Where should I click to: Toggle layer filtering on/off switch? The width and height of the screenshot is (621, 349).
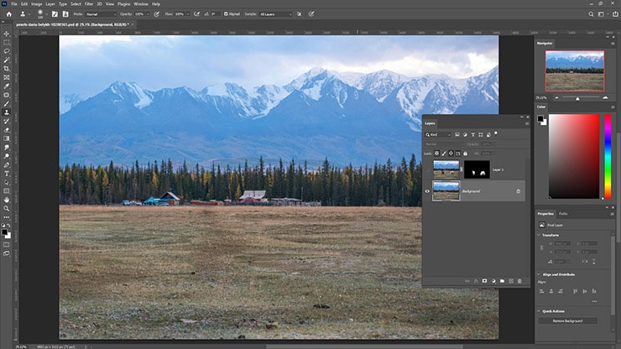pyautogui.click(x=496, y=134)
